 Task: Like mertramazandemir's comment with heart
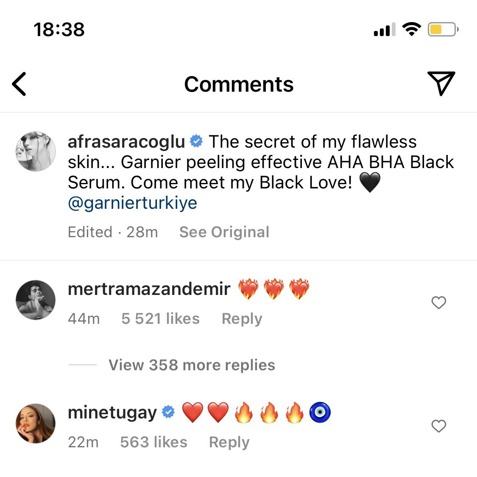[438, 303]
